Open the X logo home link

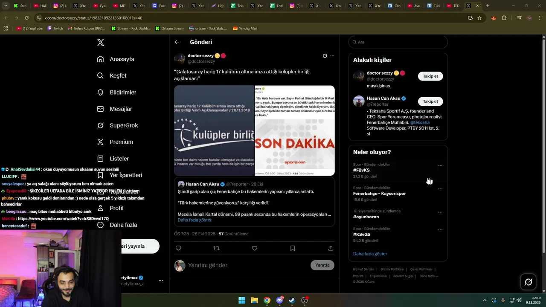(x=101, y=42)
